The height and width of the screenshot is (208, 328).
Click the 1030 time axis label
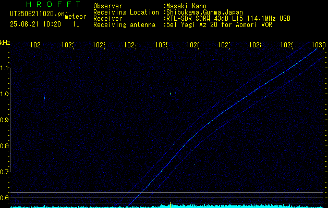pyautogui.click(x=319, y=45)
